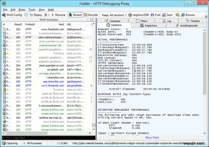Click the screenshot camera toolbar icon
Screen dimensions: 209x147
(178, 15)
